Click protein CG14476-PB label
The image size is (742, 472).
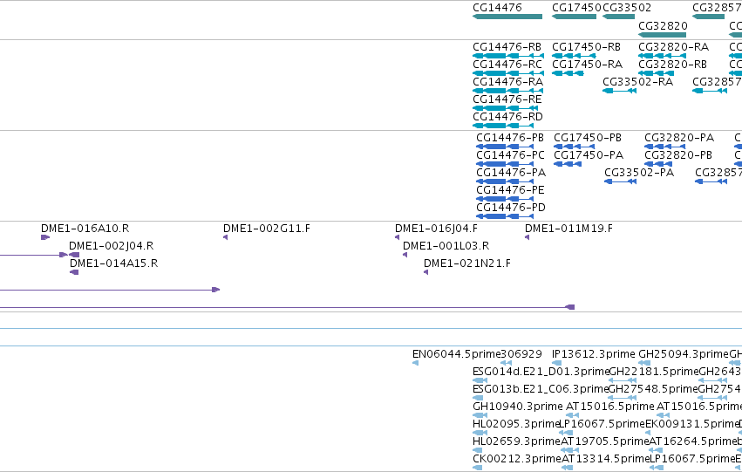point(510,138)
